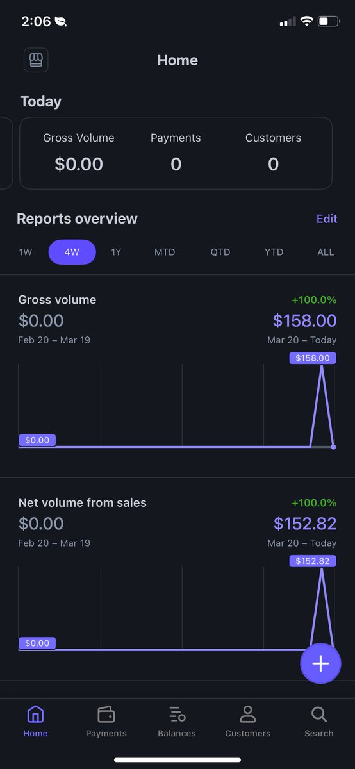
Task: Tap the $158.00 peak label on chart
Action: [x=313, y=358]
